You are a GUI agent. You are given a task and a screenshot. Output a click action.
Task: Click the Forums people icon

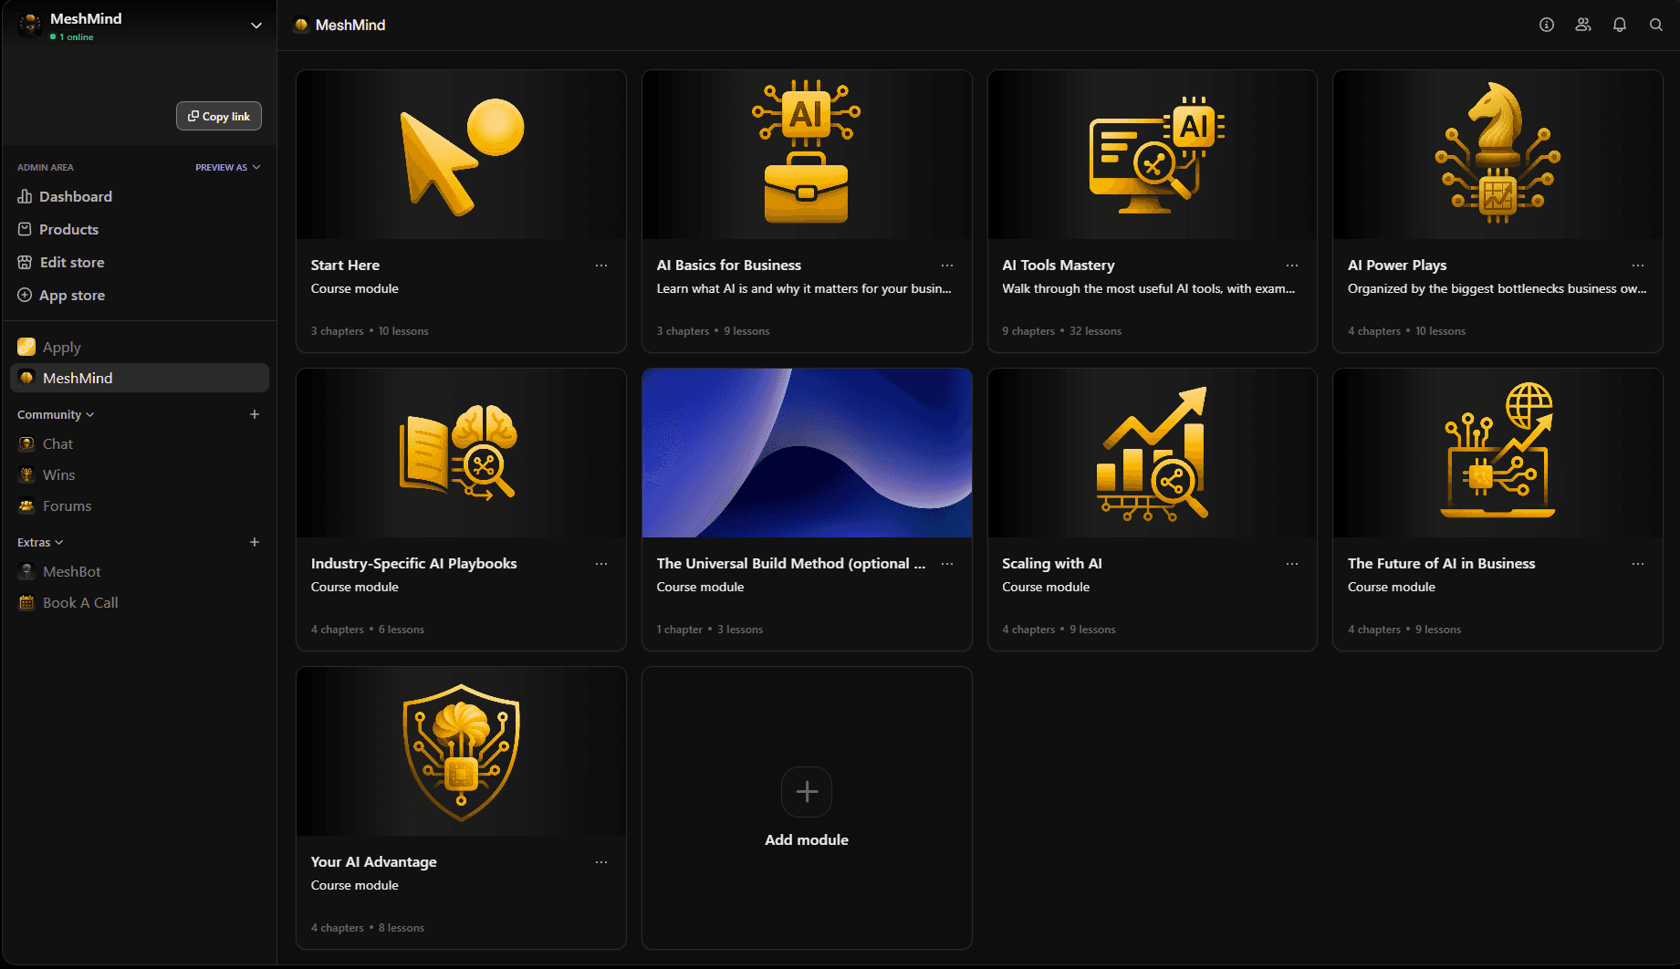coord(26,505)
